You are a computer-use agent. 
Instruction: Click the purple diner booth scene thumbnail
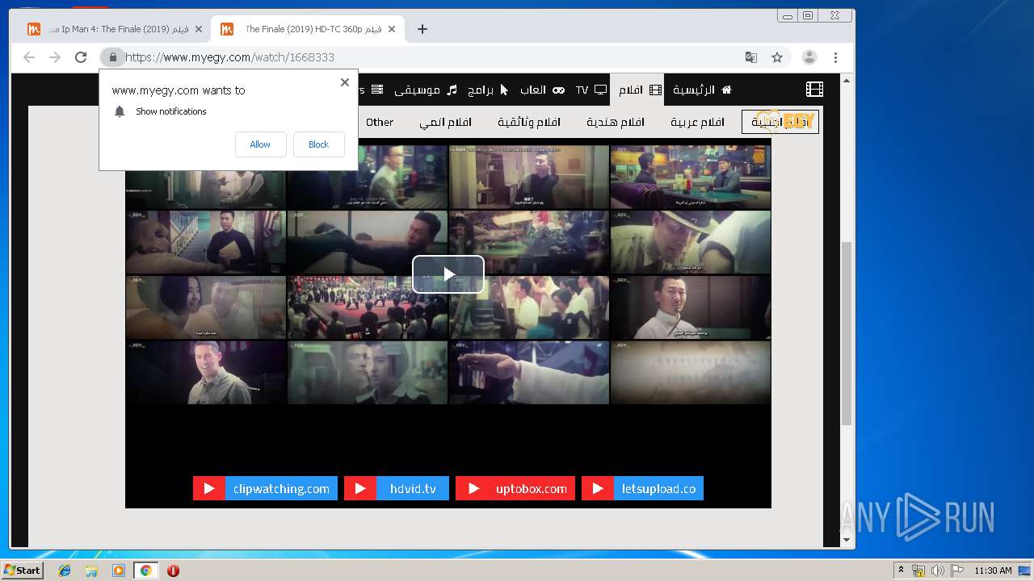[691, 178]
